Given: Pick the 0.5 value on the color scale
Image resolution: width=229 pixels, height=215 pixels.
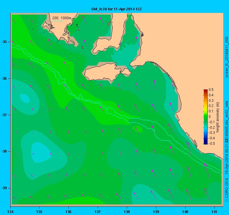Looking at the screenshot, I should point(211,90).
